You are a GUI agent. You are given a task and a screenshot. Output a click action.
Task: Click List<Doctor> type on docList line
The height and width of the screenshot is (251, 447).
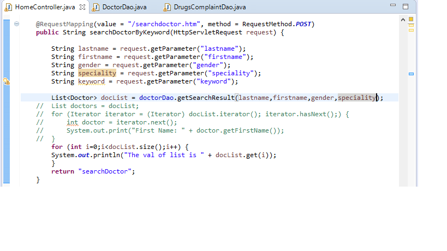[74, 98]
